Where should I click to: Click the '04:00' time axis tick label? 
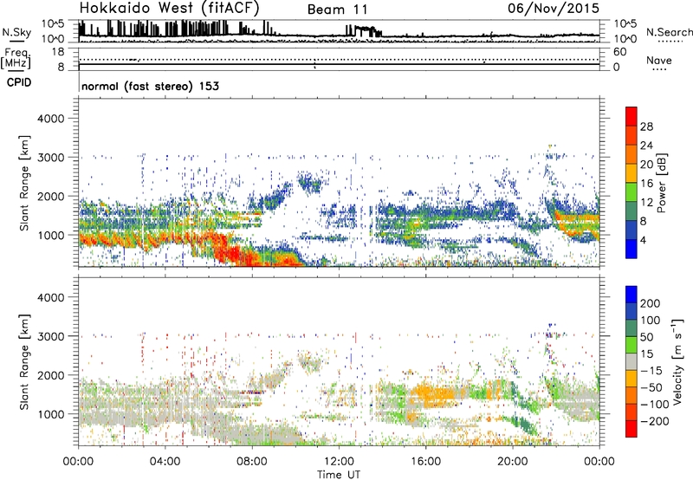[x=165, y=462]
